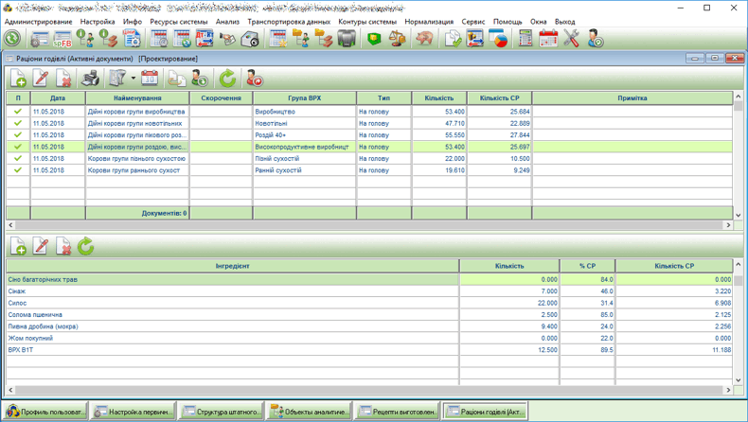The width and height of the screenshot is (748, 422).
Task: Refresh the ration documents list
Action: pyautogui.click(x=227, y=79)
